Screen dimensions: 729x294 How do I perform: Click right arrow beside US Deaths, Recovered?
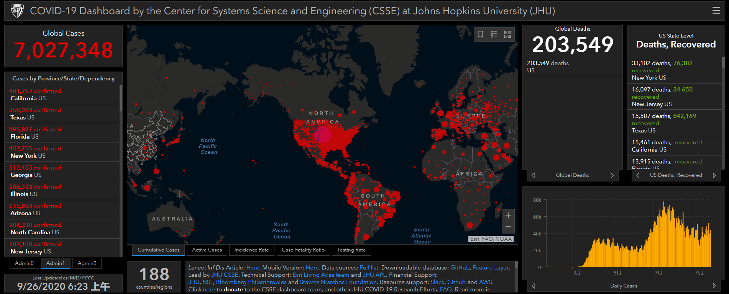714,175
